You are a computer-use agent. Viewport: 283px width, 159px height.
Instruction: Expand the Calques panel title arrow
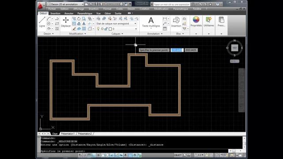(x=122, y=34)
